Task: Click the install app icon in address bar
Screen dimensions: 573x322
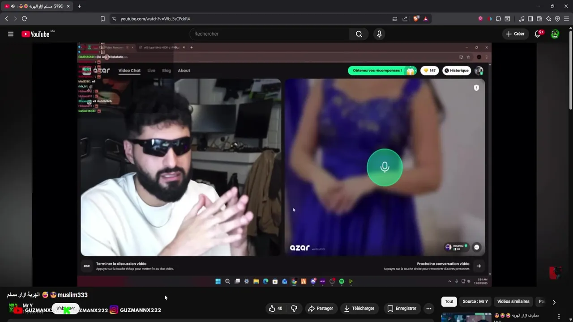Action: [x=395, y=19]
